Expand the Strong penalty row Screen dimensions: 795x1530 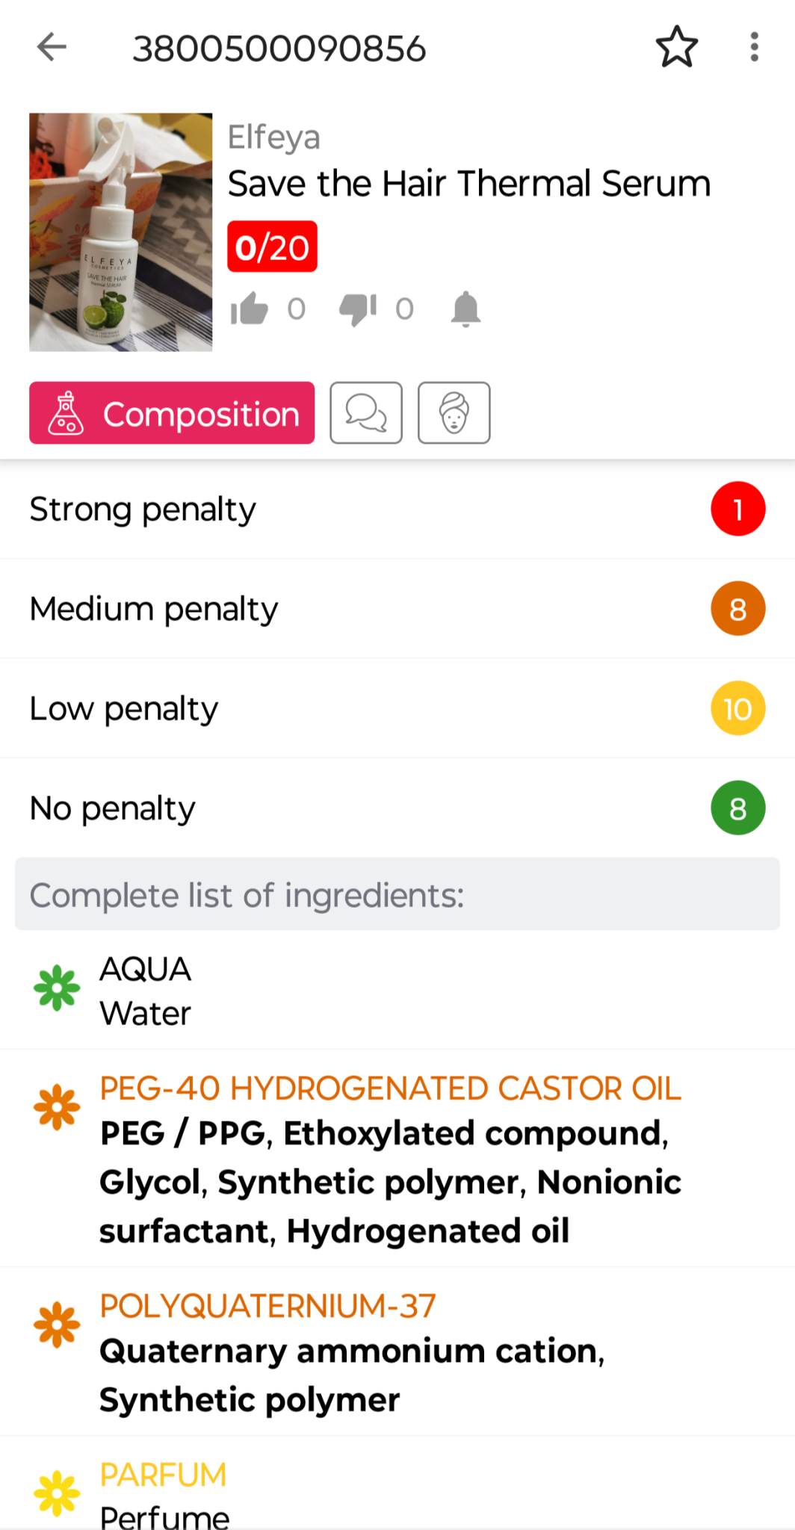tap(397, 510)
